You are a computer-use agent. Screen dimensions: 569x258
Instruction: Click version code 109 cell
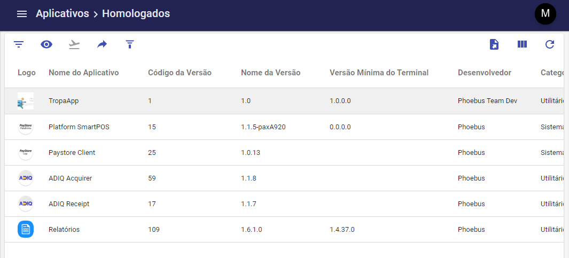153,230
